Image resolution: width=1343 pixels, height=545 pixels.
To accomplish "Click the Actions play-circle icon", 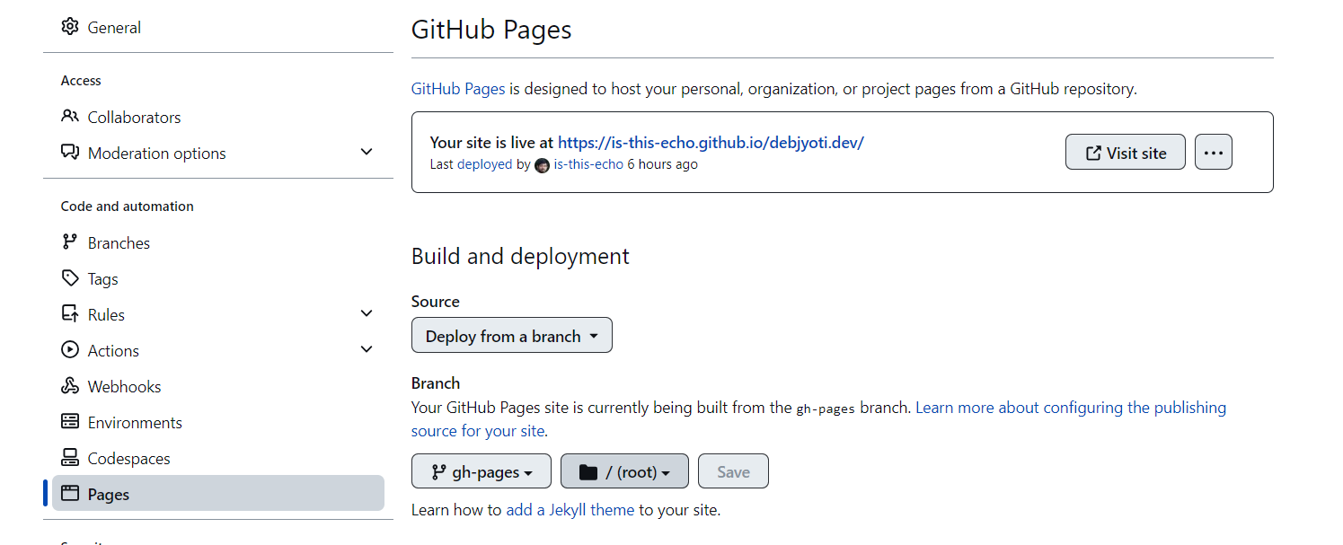I will pyautogui.click(x=70, y=350).
